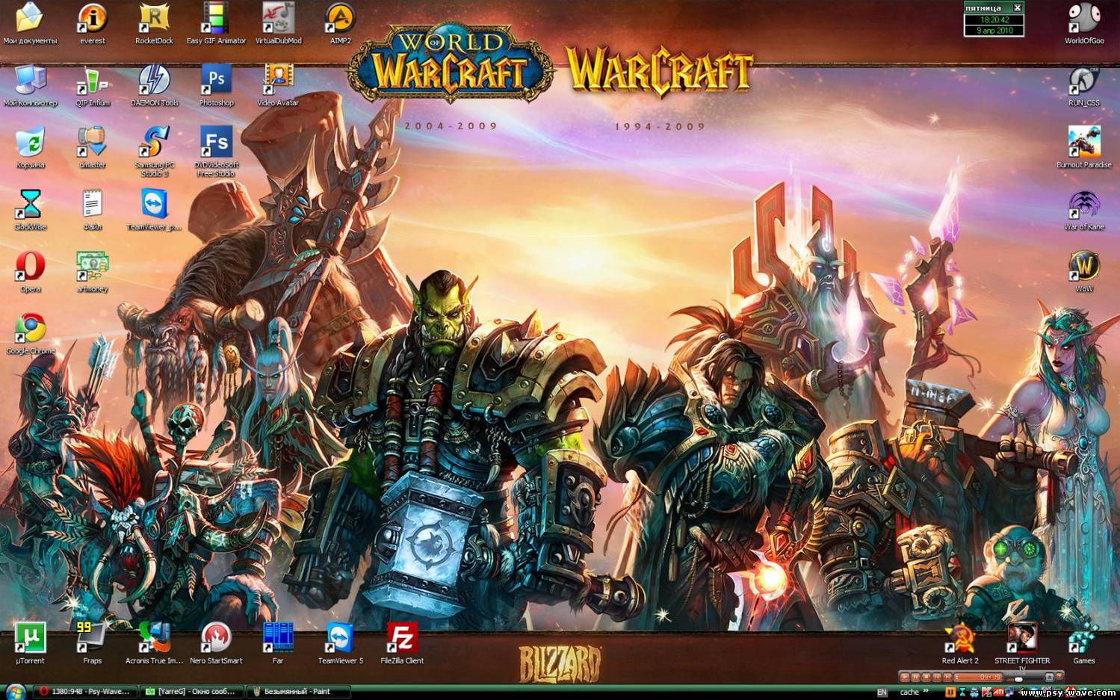Screen dimensions: 1120x700
Task: Open the hourglass ClockWise tray icon
Action: 962,693
